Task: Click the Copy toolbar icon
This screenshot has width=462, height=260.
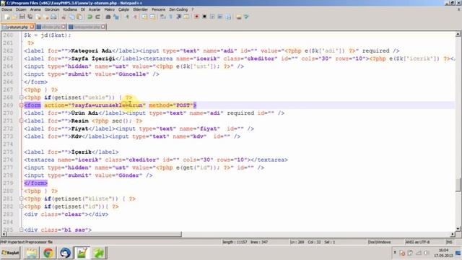Action: click(71, 17)
